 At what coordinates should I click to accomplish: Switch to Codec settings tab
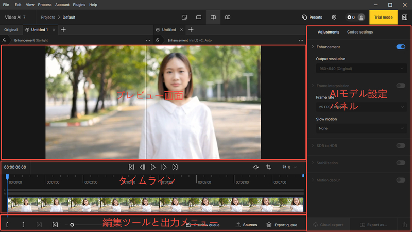pos(359,32)
